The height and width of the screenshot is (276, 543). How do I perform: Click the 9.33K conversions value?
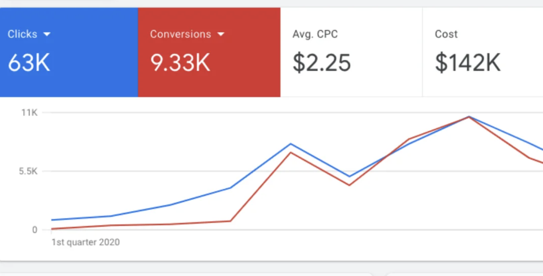180,63
